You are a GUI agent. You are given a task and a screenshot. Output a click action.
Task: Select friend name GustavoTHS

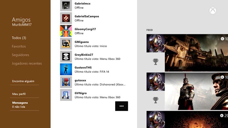coord(83,67)
